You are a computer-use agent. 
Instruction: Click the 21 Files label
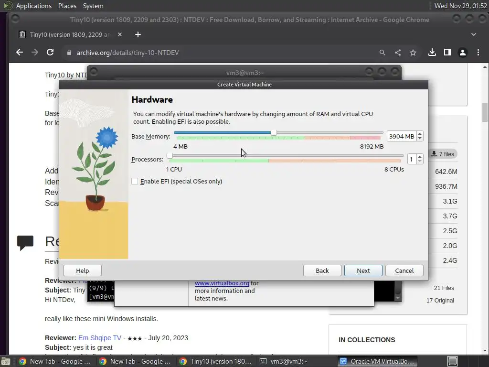[x=444, y=288]
